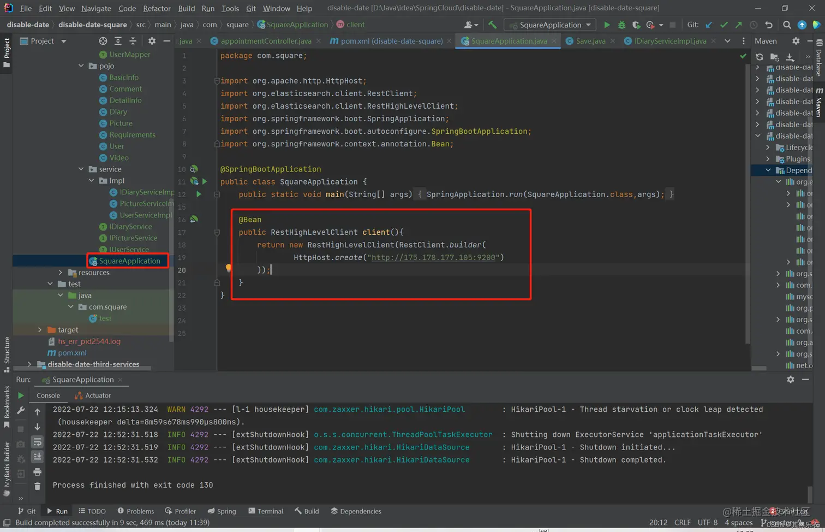
Task: Run with Coverage shield icon
Action: click(x=636, y=25)
